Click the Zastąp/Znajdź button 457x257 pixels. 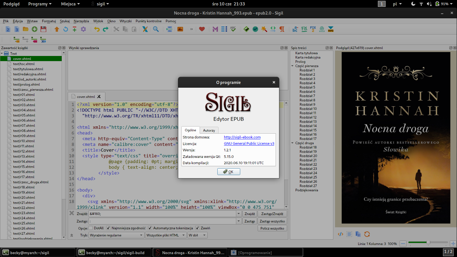coord(272,214)
